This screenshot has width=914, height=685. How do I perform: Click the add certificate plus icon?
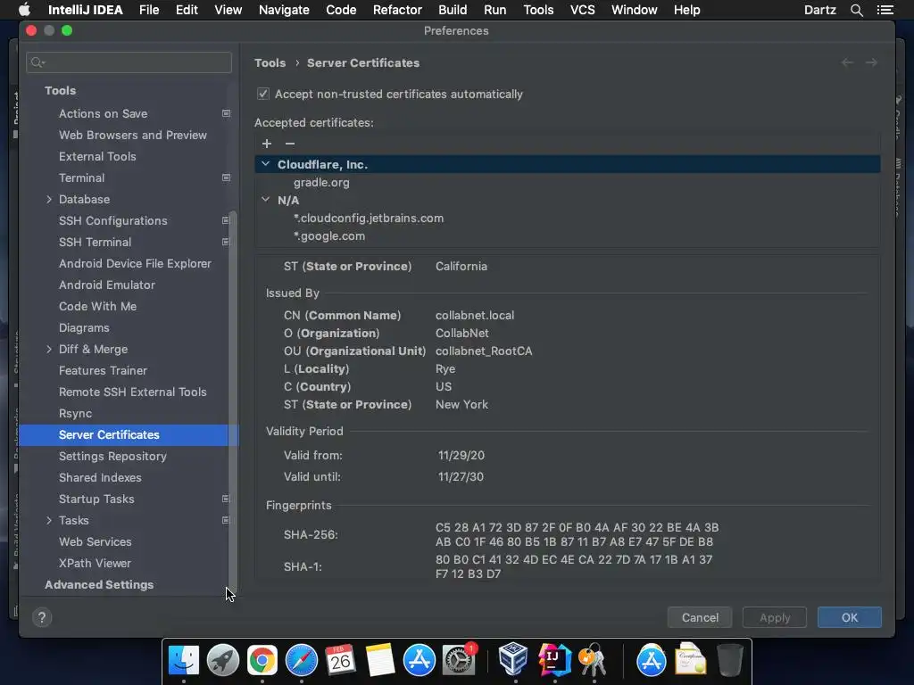266,144
